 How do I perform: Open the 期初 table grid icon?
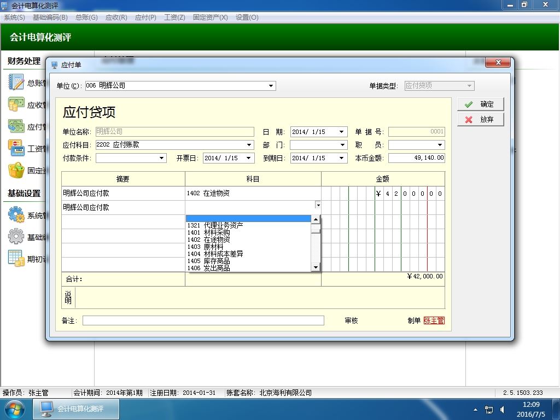point(16,259)
